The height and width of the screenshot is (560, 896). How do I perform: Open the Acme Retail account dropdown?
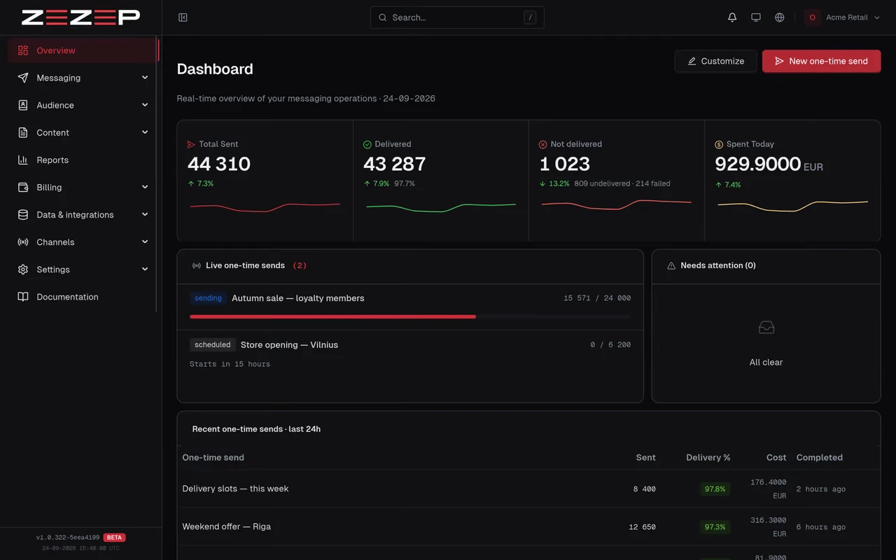(843, 17)
